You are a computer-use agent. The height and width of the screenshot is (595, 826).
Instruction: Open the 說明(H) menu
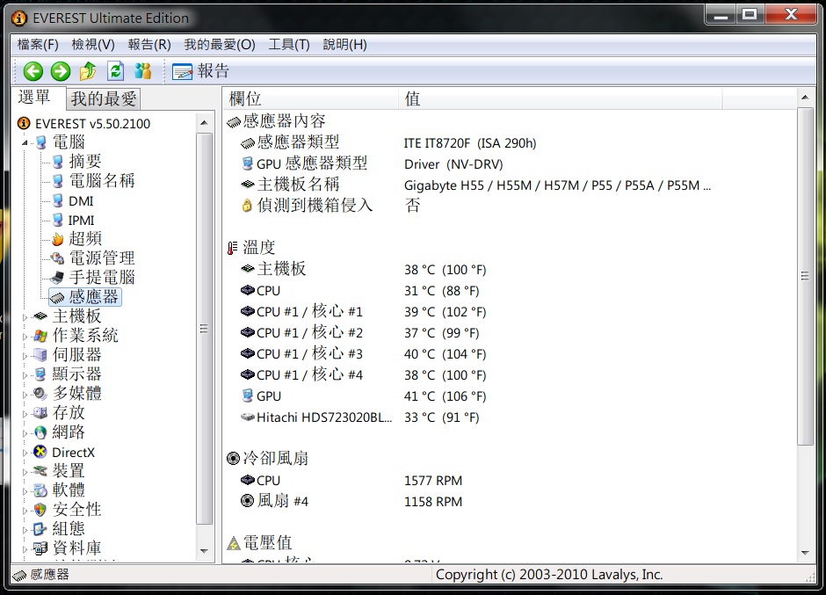(345, 45)
